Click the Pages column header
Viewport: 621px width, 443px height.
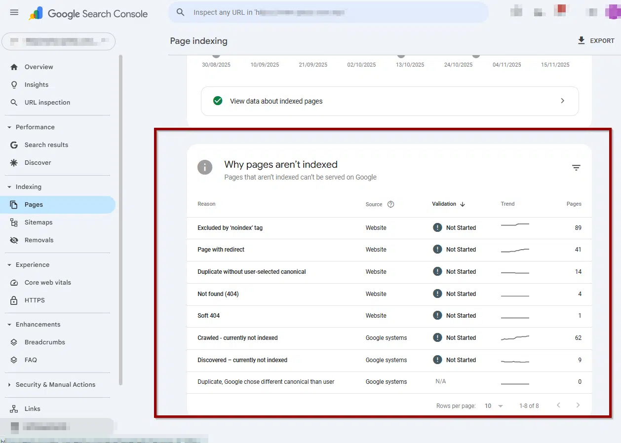[x=574, y=204]
